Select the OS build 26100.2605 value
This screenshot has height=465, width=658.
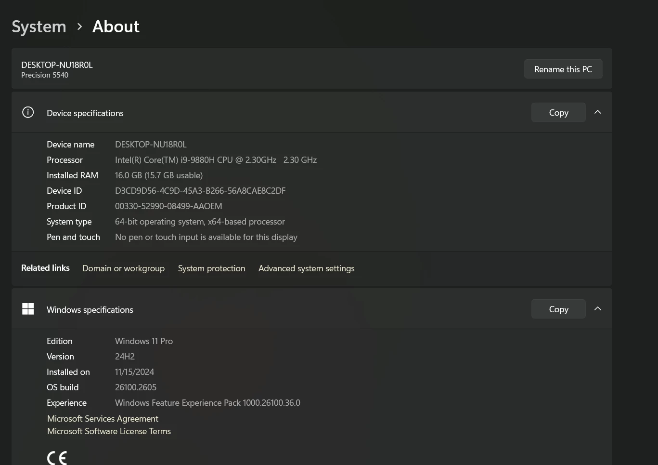click(136, 387)
